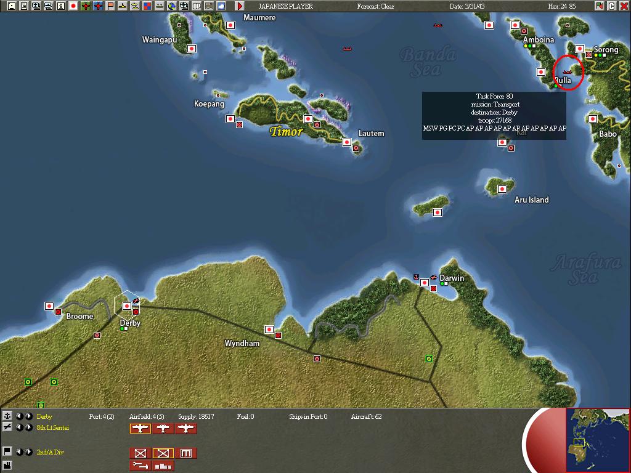Select the base force blocks unit button
This screenshot has height=473, width=631.
point(163,466)
